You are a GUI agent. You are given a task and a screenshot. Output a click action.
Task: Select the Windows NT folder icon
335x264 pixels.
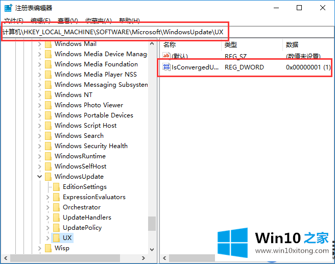click(49, 95)
